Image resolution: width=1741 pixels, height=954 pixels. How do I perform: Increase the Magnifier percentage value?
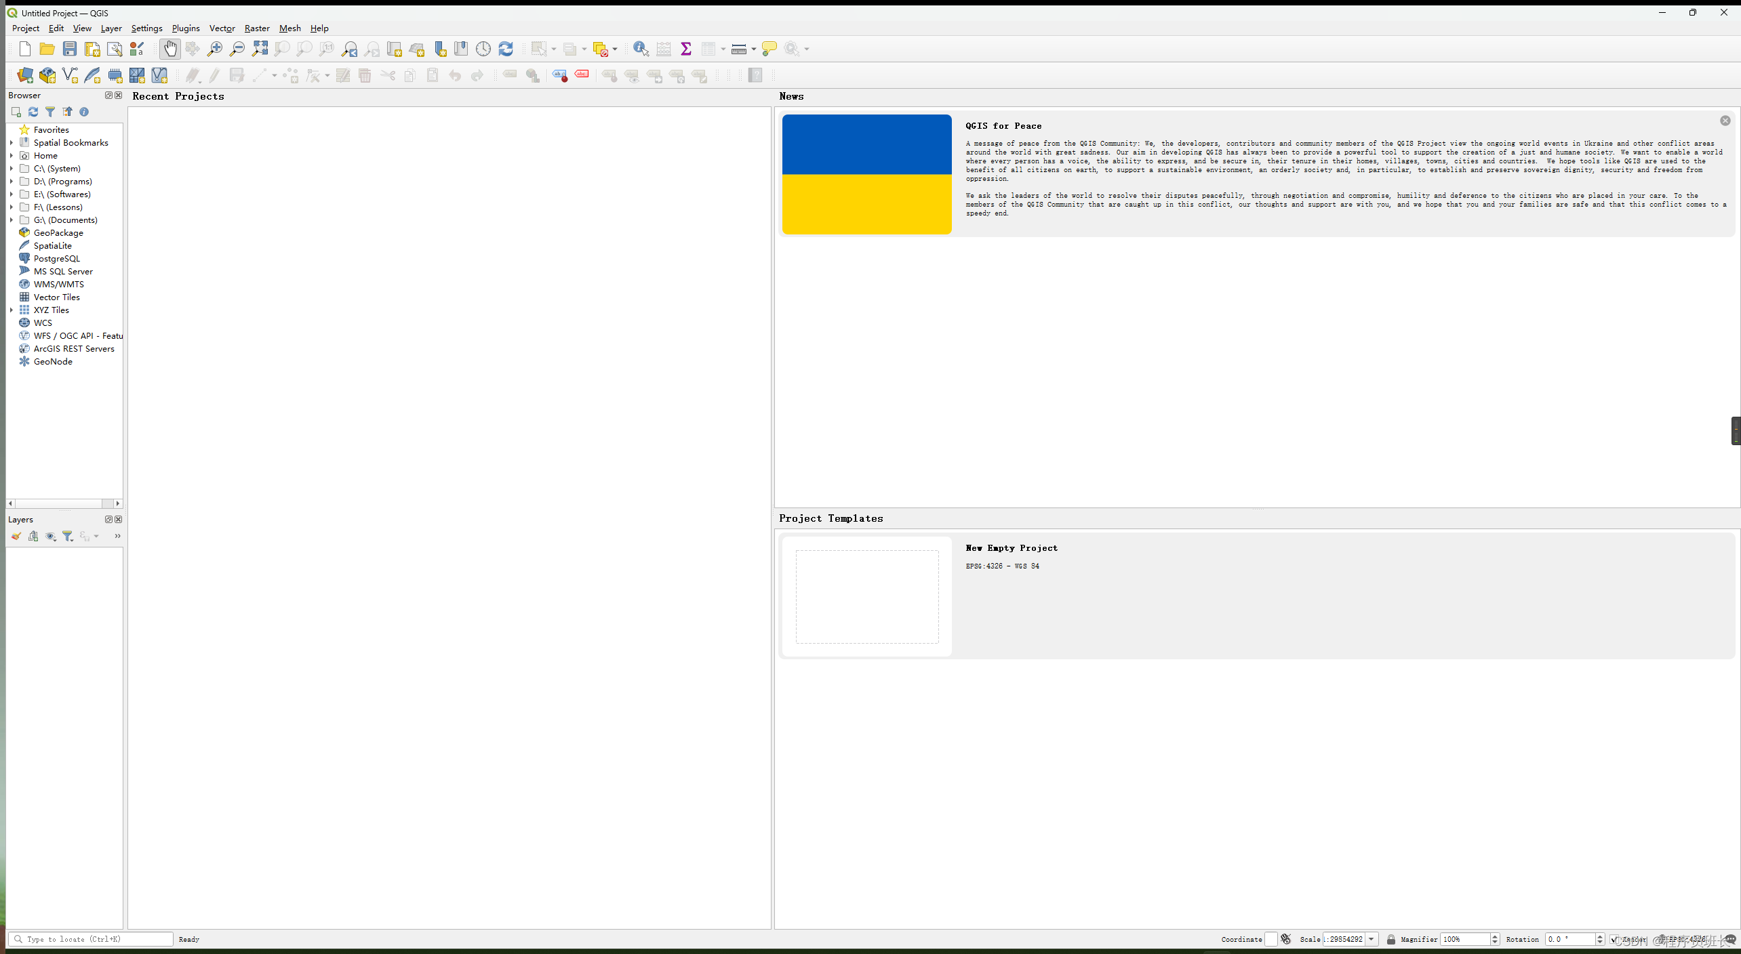(x=1495, y=936)
